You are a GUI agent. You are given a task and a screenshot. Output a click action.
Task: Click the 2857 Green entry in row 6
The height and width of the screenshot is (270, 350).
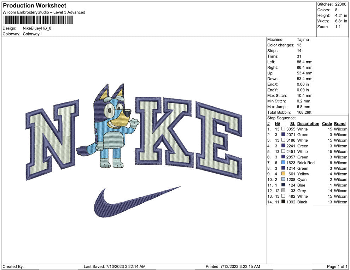click(x=297, y=157)
